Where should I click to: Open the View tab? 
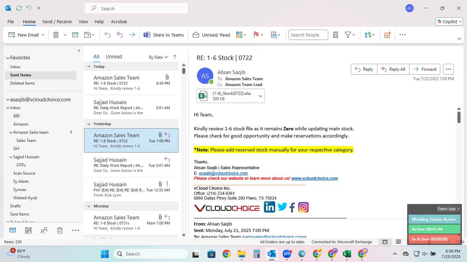pyautogui.click(x=83, y=21)
